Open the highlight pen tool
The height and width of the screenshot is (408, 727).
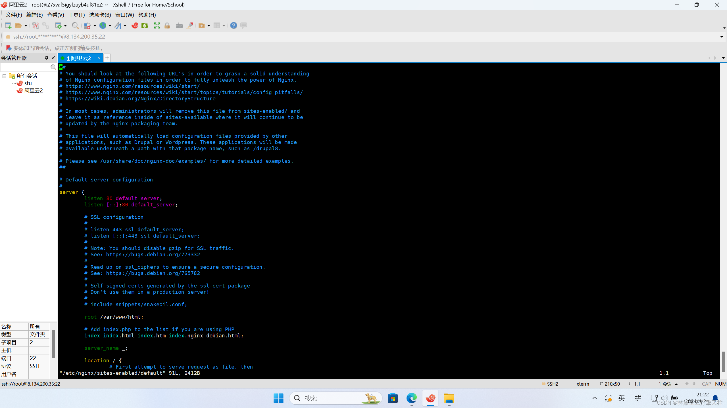[189, 26]
